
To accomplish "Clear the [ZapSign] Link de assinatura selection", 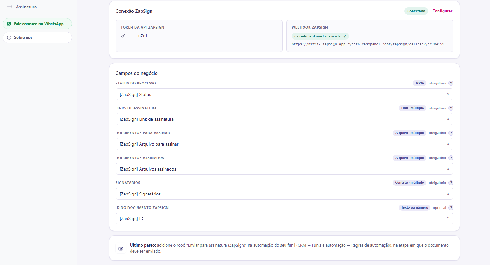I will [448, 119].
